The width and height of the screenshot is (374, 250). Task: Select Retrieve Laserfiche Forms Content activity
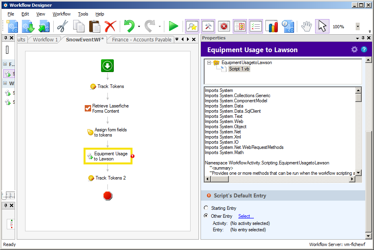point(107,108)
